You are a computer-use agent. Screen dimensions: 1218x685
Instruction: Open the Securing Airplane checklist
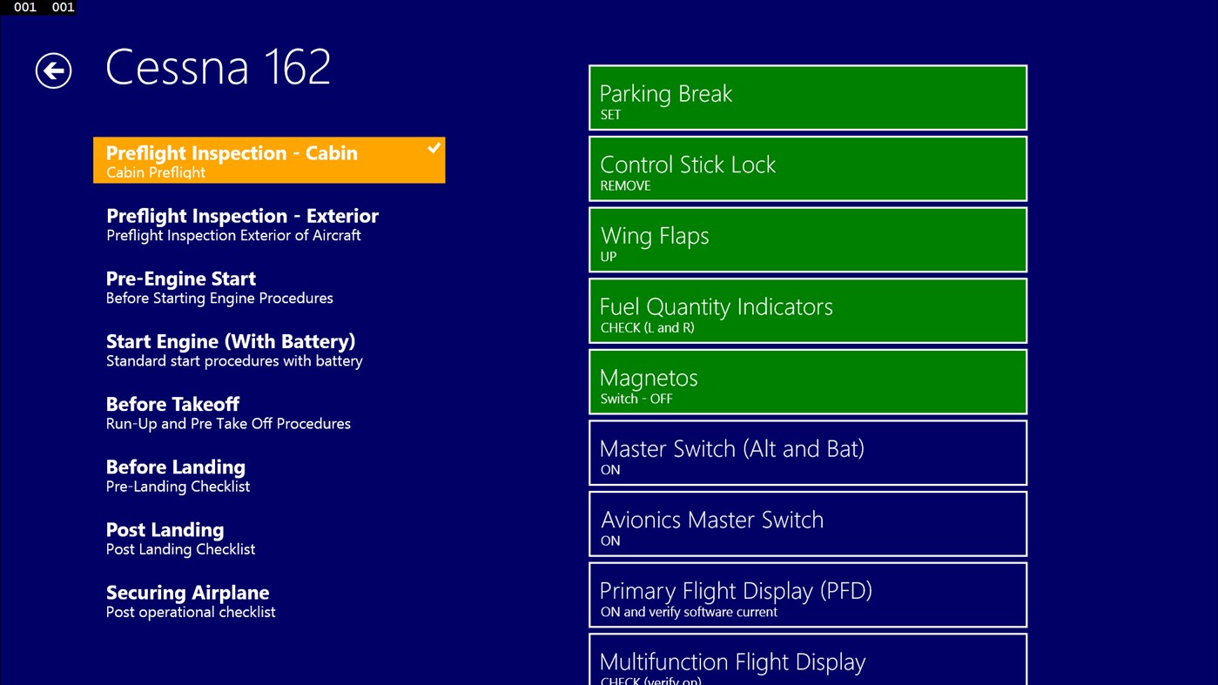190,600
